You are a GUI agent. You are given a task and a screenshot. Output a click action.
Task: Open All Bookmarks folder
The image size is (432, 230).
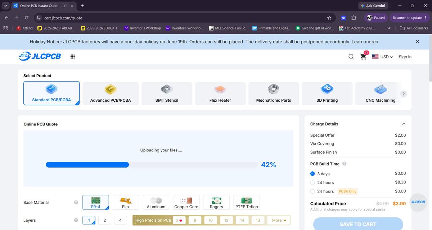(414, 28)
